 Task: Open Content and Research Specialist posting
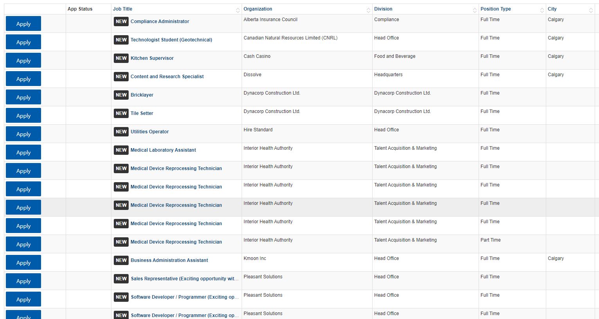pyautogui.click(x=167, y=77)
